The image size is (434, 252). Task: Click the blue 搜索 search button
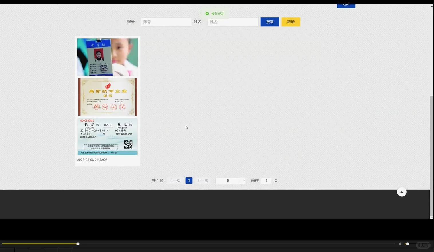pyautogui.click(x=269, y=22)
